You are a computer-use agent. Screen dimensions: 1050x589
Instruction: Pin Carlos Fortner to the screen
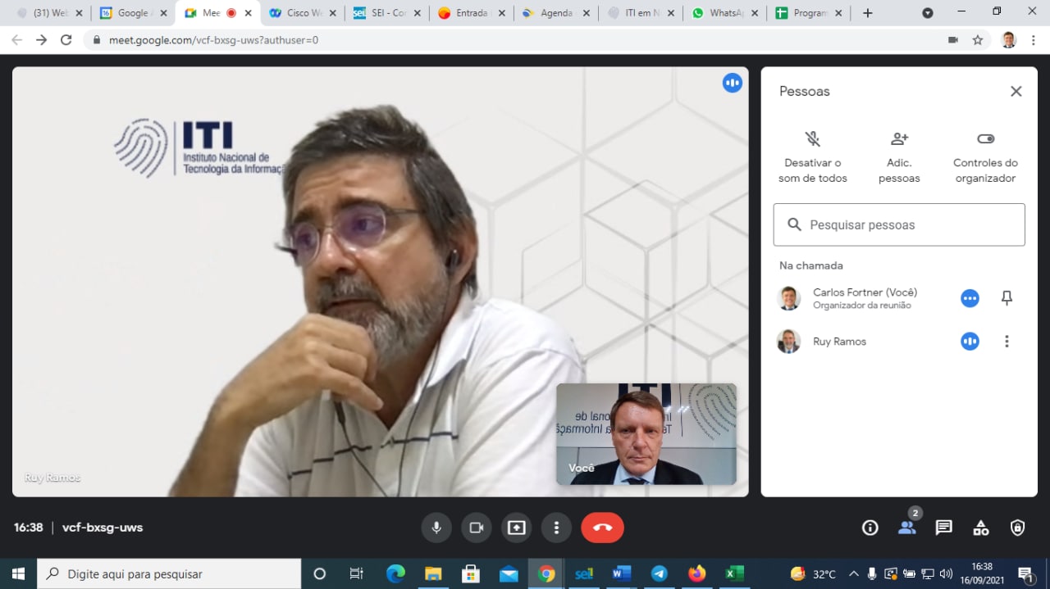[x=1007, y=298]
